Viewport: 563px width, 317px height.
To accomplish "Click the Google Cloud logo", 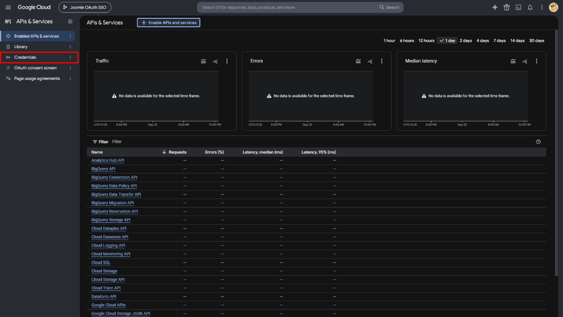I will point(34,7).
